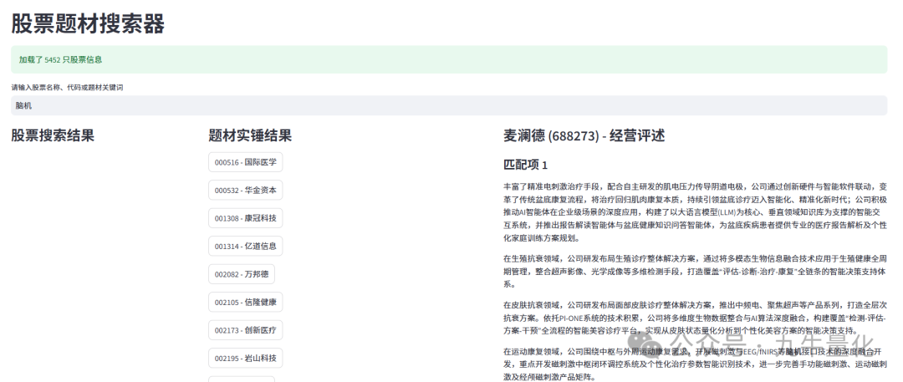Choose stock 002105 - 信隆健康
903x382 pixels.
pos(245,302)
